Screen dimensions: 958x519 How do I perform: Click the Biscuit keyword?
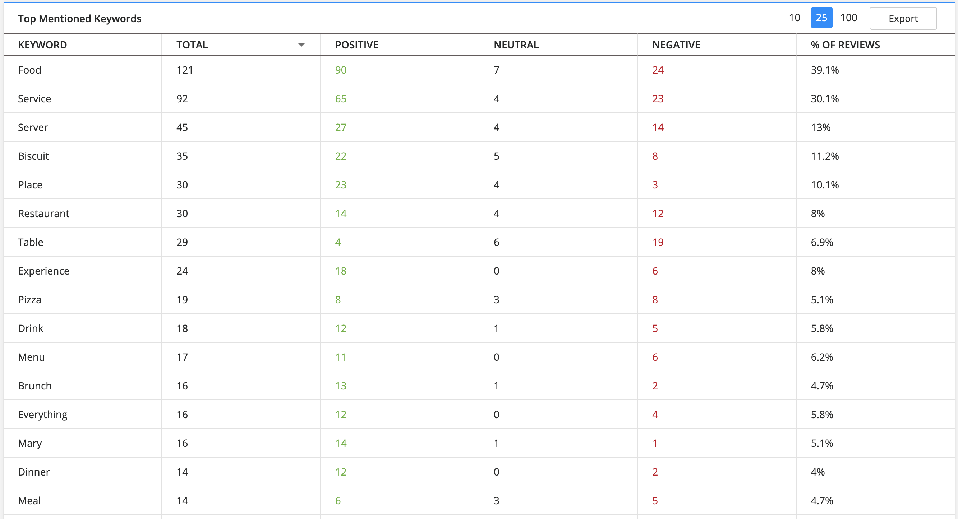tap(33, 156)
